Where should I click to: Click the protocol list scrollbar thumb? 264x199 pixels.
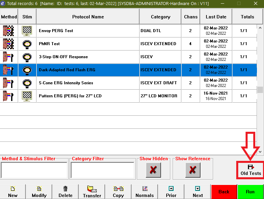(x=260, y=90)
